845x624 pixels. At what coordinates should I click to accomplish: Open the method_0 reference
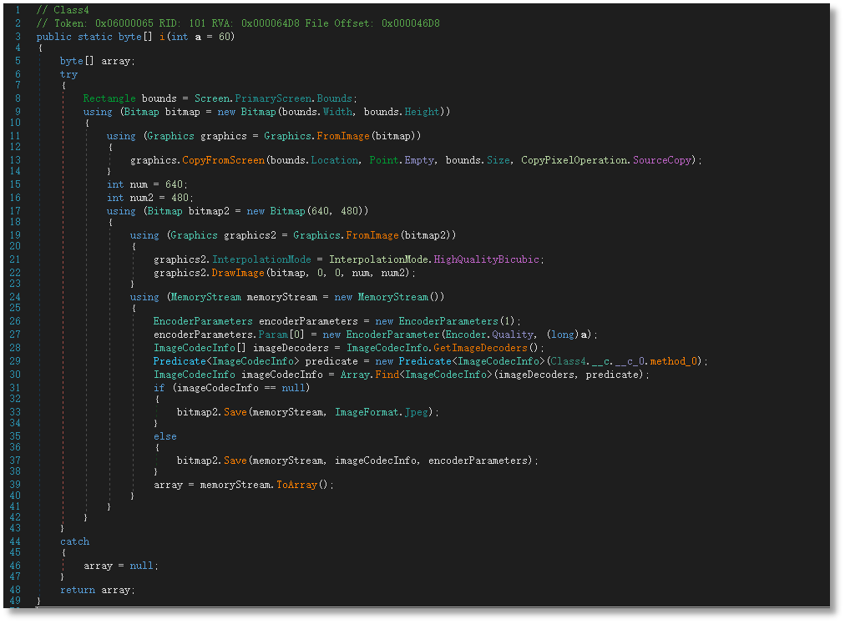[674, 361]
